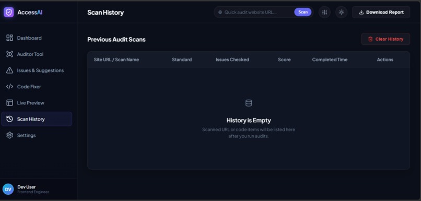421x201 pixels.
Task: Navigate to Code Fixer
Action: (37, 87)
